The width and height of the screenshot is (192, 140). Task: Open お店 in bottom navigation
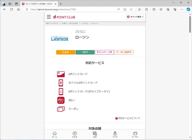coord(95,135)
